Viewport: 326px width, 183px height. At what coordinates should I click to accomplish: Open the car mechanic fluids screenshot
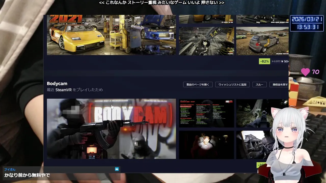(x=206, y=41)
